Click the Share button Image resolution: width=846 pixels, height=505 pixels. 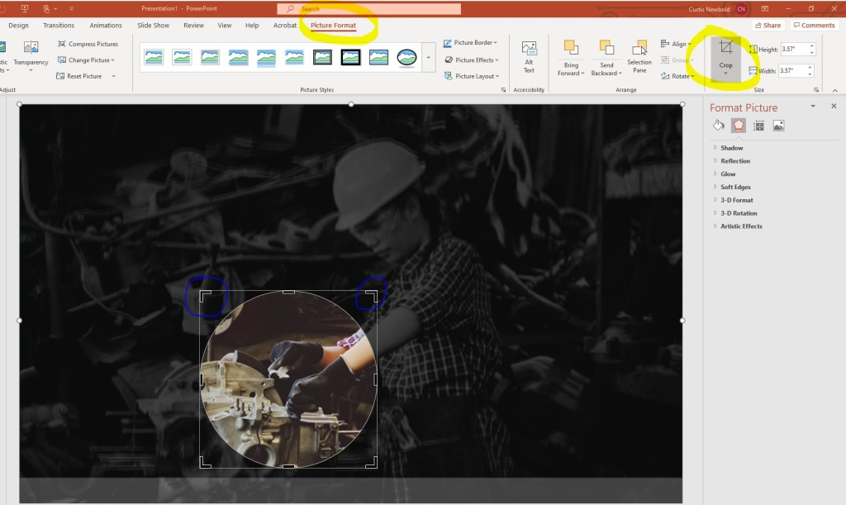click(x=768, y=25)
